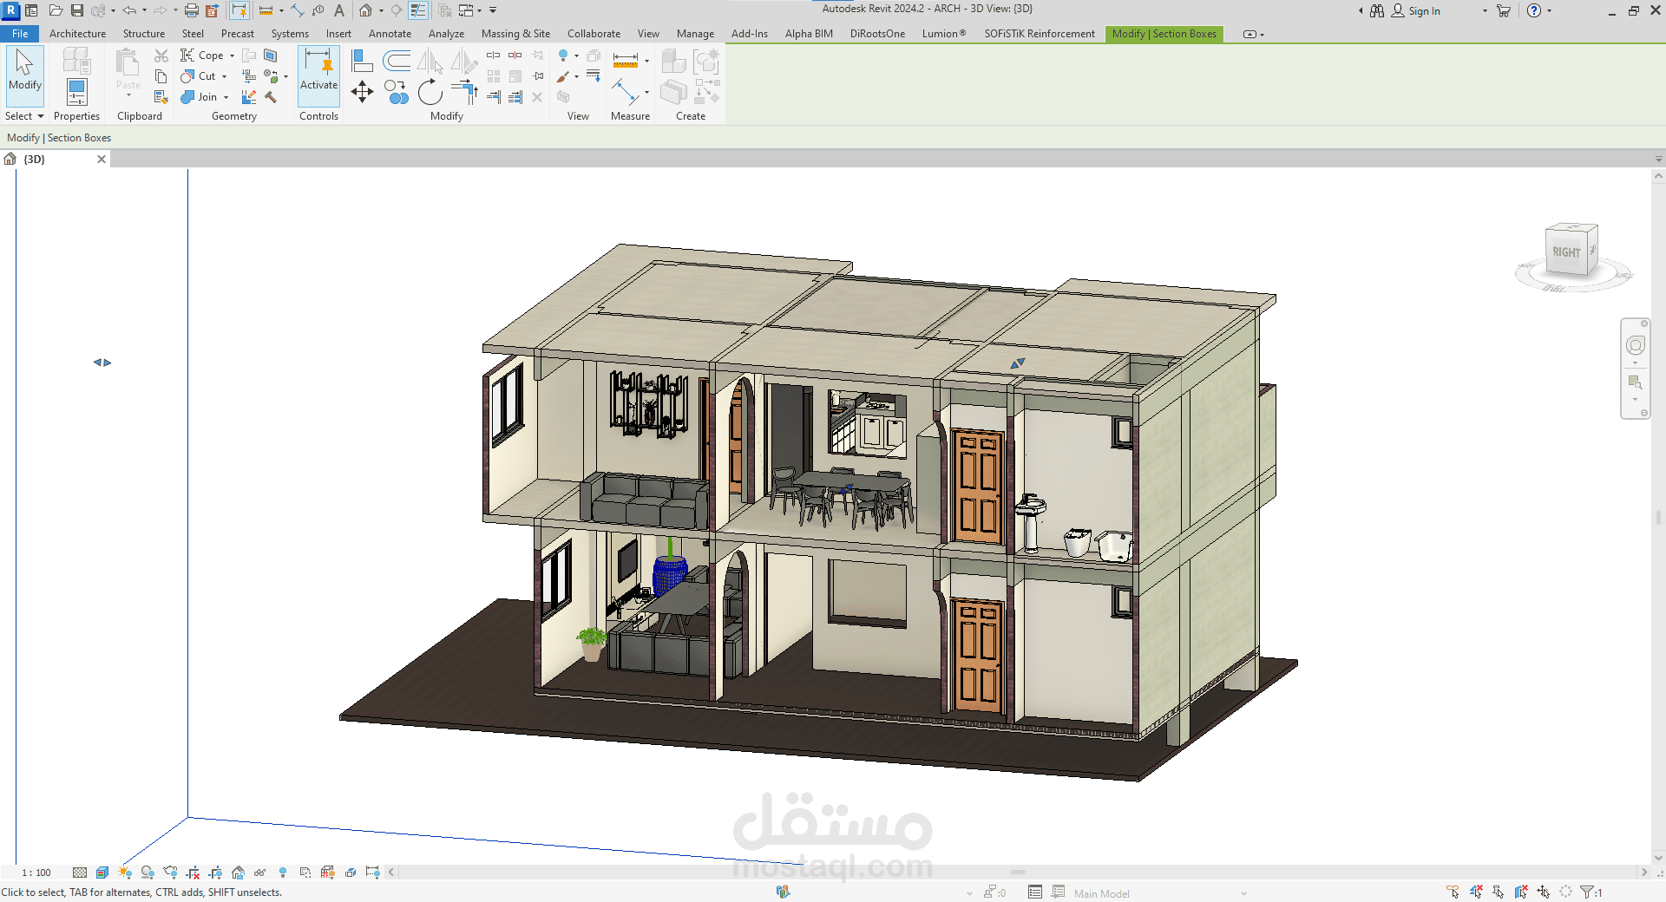1666x902 pixels.
Task: Toggle Shadows in view control bar
Action: pos(148,873)
